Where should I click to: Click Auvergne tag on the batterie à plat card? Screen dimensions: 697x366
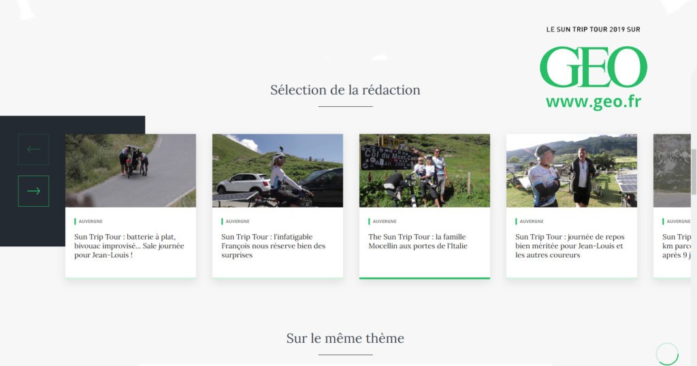click(x=91, y=221)
